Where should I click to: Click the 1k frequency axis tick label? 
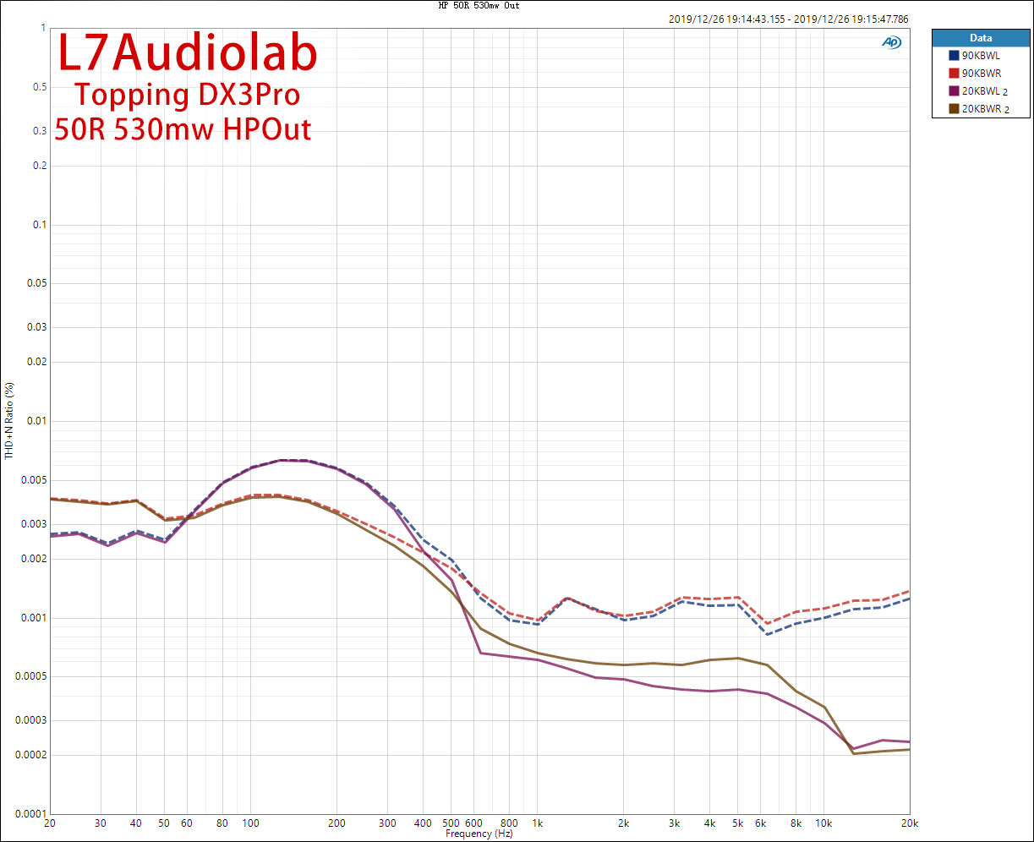coord(537,823)
